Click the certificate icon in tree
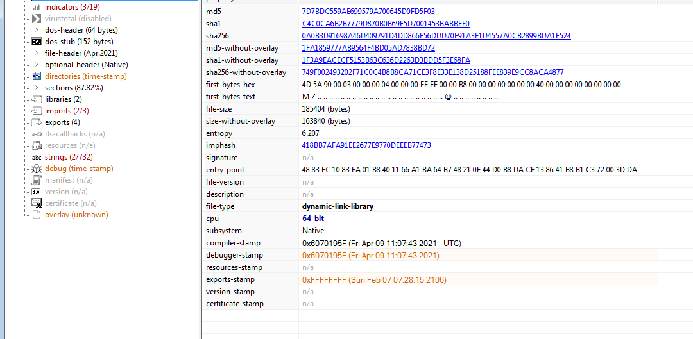 pos(37,203)
